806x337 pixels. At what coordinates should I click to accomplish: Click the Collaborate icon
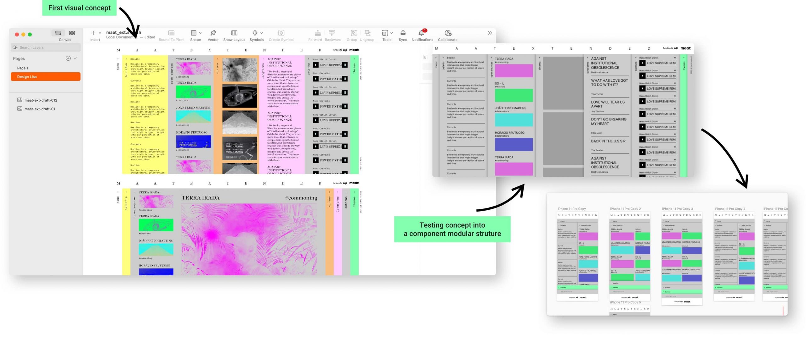(x=447, y=33)
